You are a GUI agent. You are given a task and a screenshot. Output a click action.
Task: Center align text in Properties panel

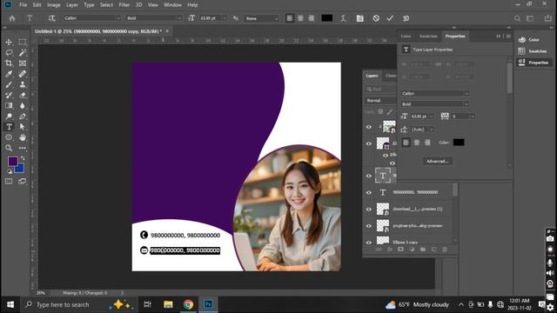417,143
